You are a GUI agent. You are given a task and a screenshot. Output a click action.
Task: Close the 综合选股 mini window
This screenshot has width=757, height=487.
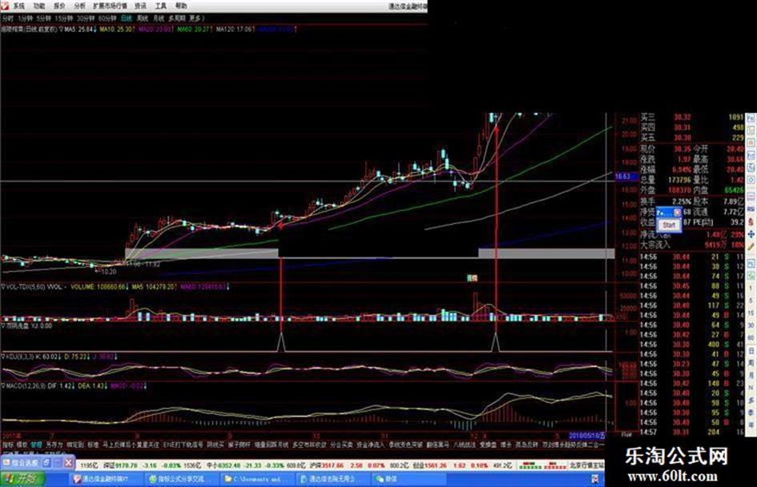click(69, 463)
